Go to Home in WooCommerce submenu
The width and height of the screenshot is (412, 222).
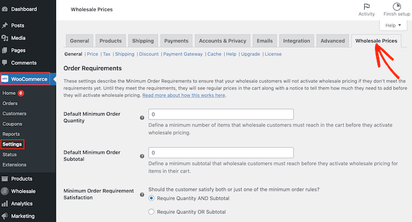9,93
